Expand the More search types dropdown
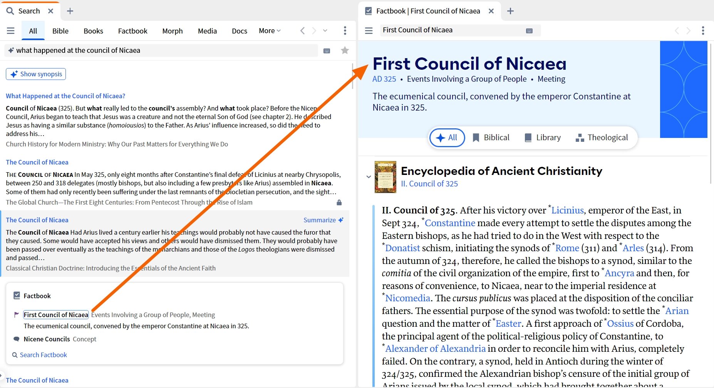The height and width of the screenshot is (388, 714). tap(270, 31)
